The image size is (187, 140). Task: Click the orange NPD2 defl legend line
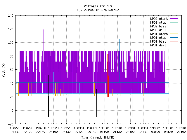point(174,30)
